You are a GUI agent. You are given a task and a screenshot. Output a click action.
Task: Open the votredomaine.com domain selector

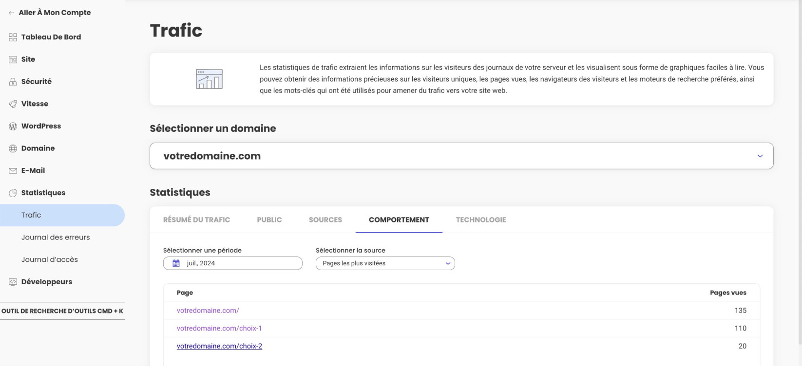[461, 156]
